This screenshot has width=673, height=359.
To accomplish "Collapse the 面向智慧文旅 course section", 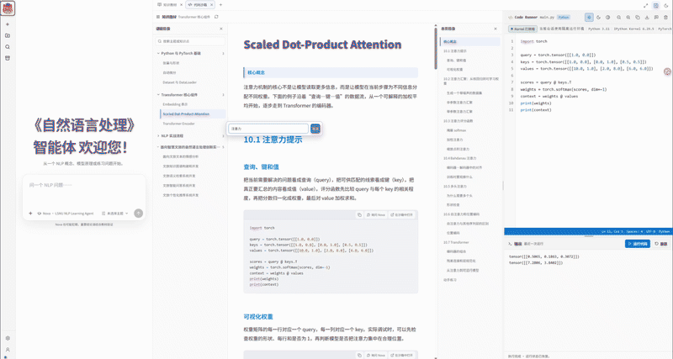I will click(x=191, y=146).
